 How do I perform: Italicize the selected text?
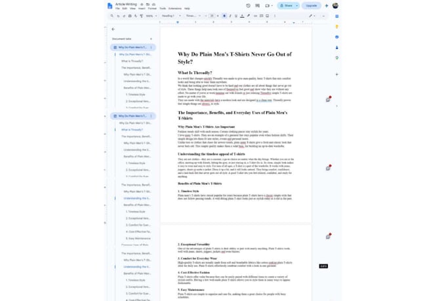pyautogui.click(x=230, y=16)
